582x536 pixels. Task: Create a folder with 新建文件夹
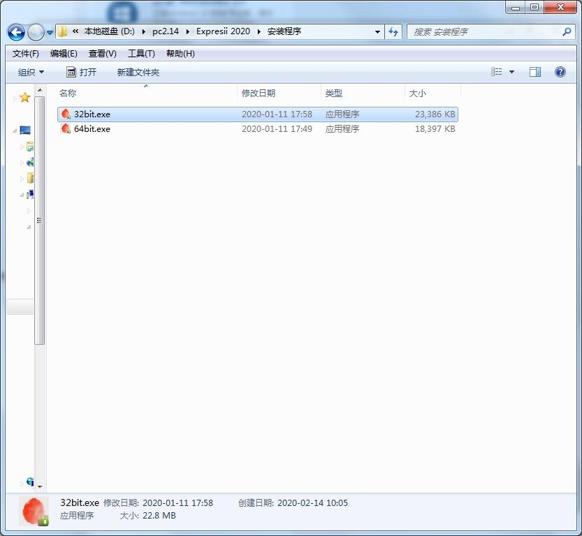[x=138, y=73]
